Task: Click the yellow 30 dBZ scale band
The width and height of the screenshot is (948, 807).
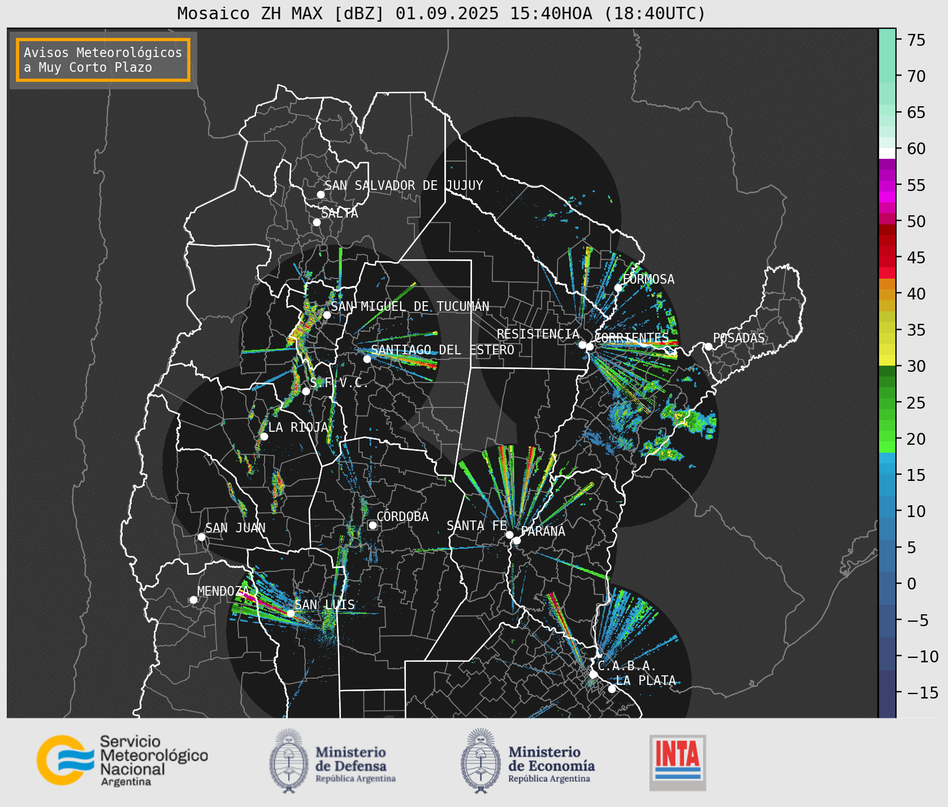Action: click(887, 360)
